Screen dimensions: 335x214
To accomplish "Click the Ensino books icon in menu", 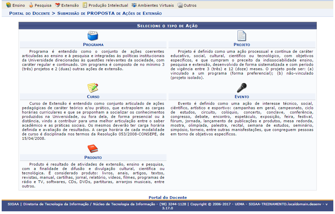I will (x=8, y=5).
